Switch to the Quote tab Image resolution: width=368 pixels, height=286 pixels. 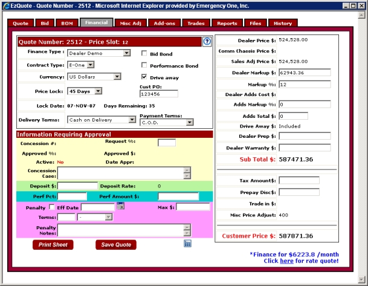[x=21, y=23]
